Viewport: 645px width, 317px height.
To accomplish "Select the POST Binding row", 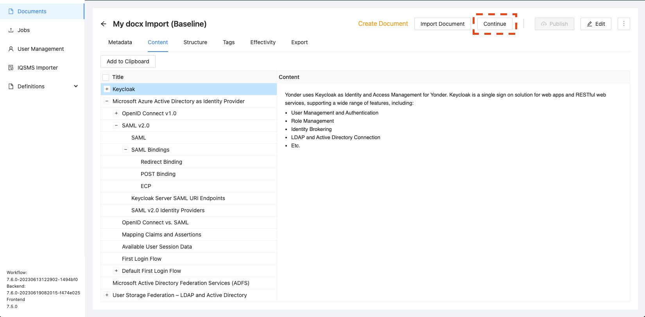I will [x=189, y=174].
